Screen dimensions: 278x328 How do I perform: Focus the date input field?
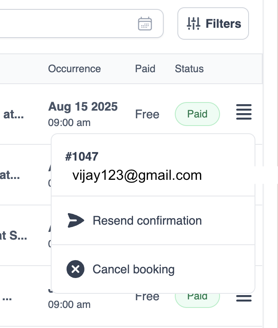[x=64, y=23]
